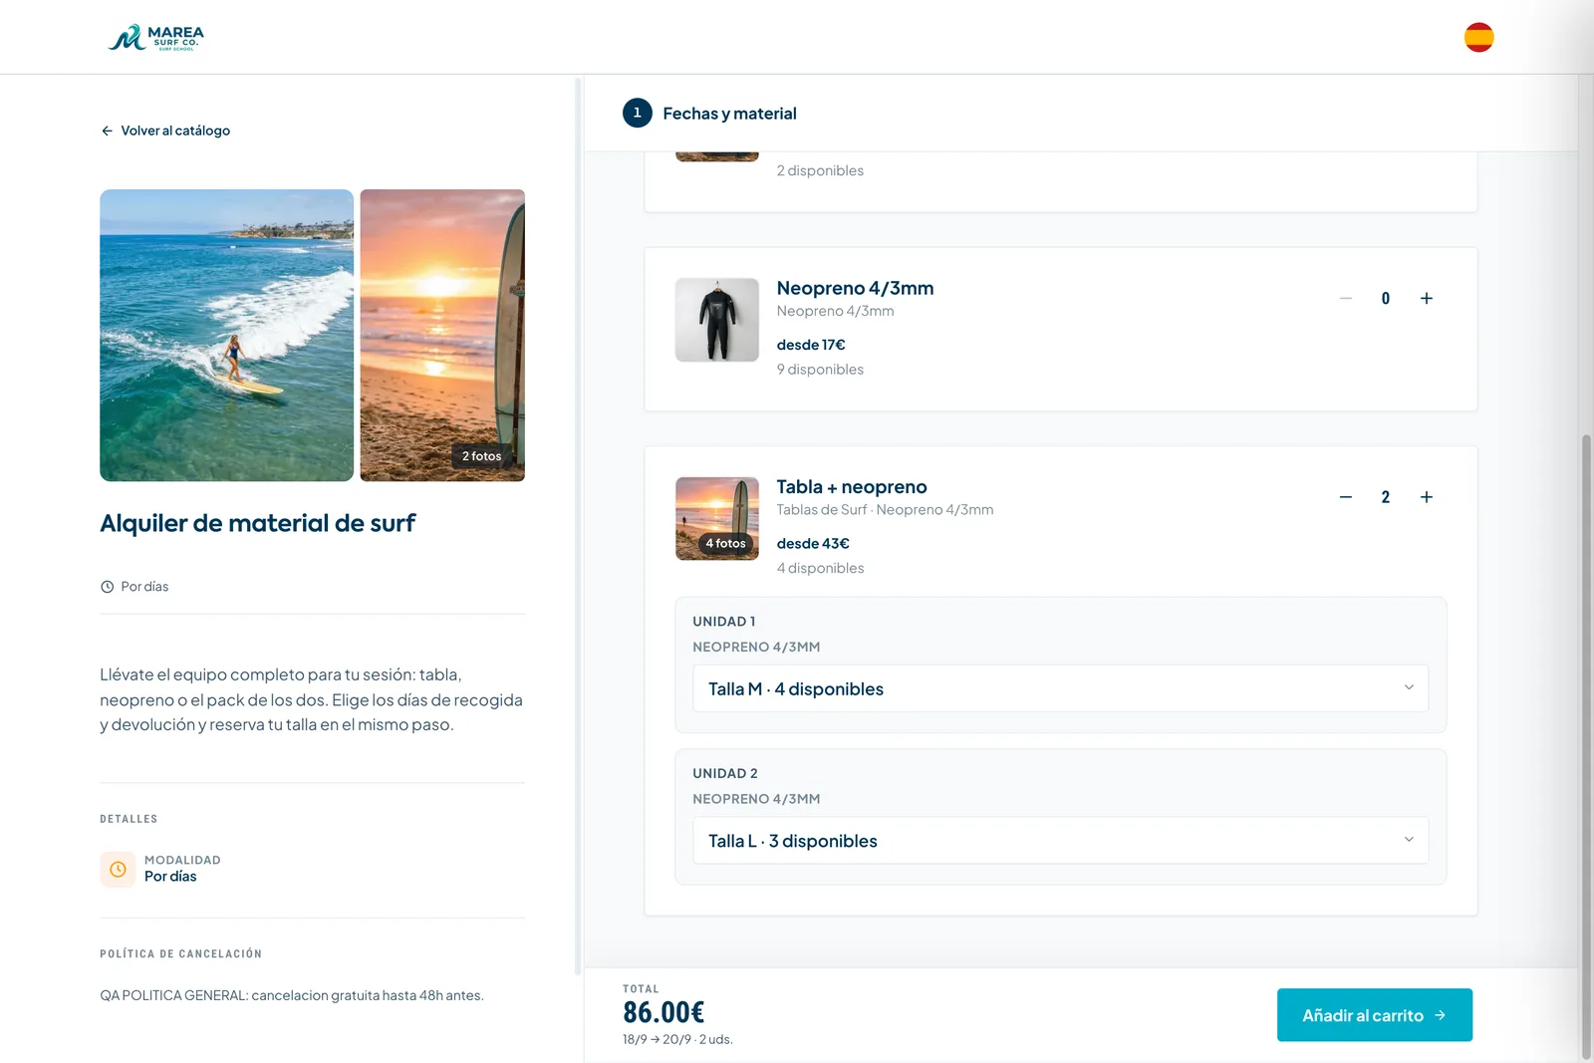
Task: Click the page vertical scrollbar
Action: point(1586,747)
